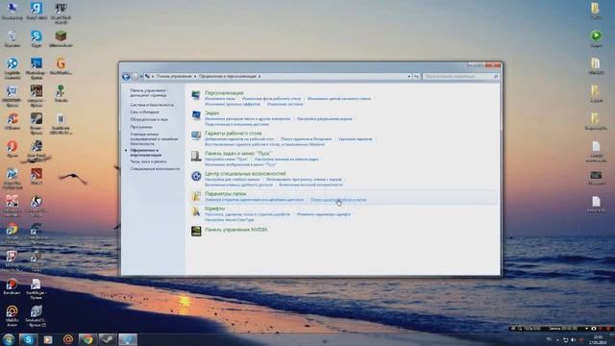
Task: Click the taskbar clock and date
Action: coord(598,339)
